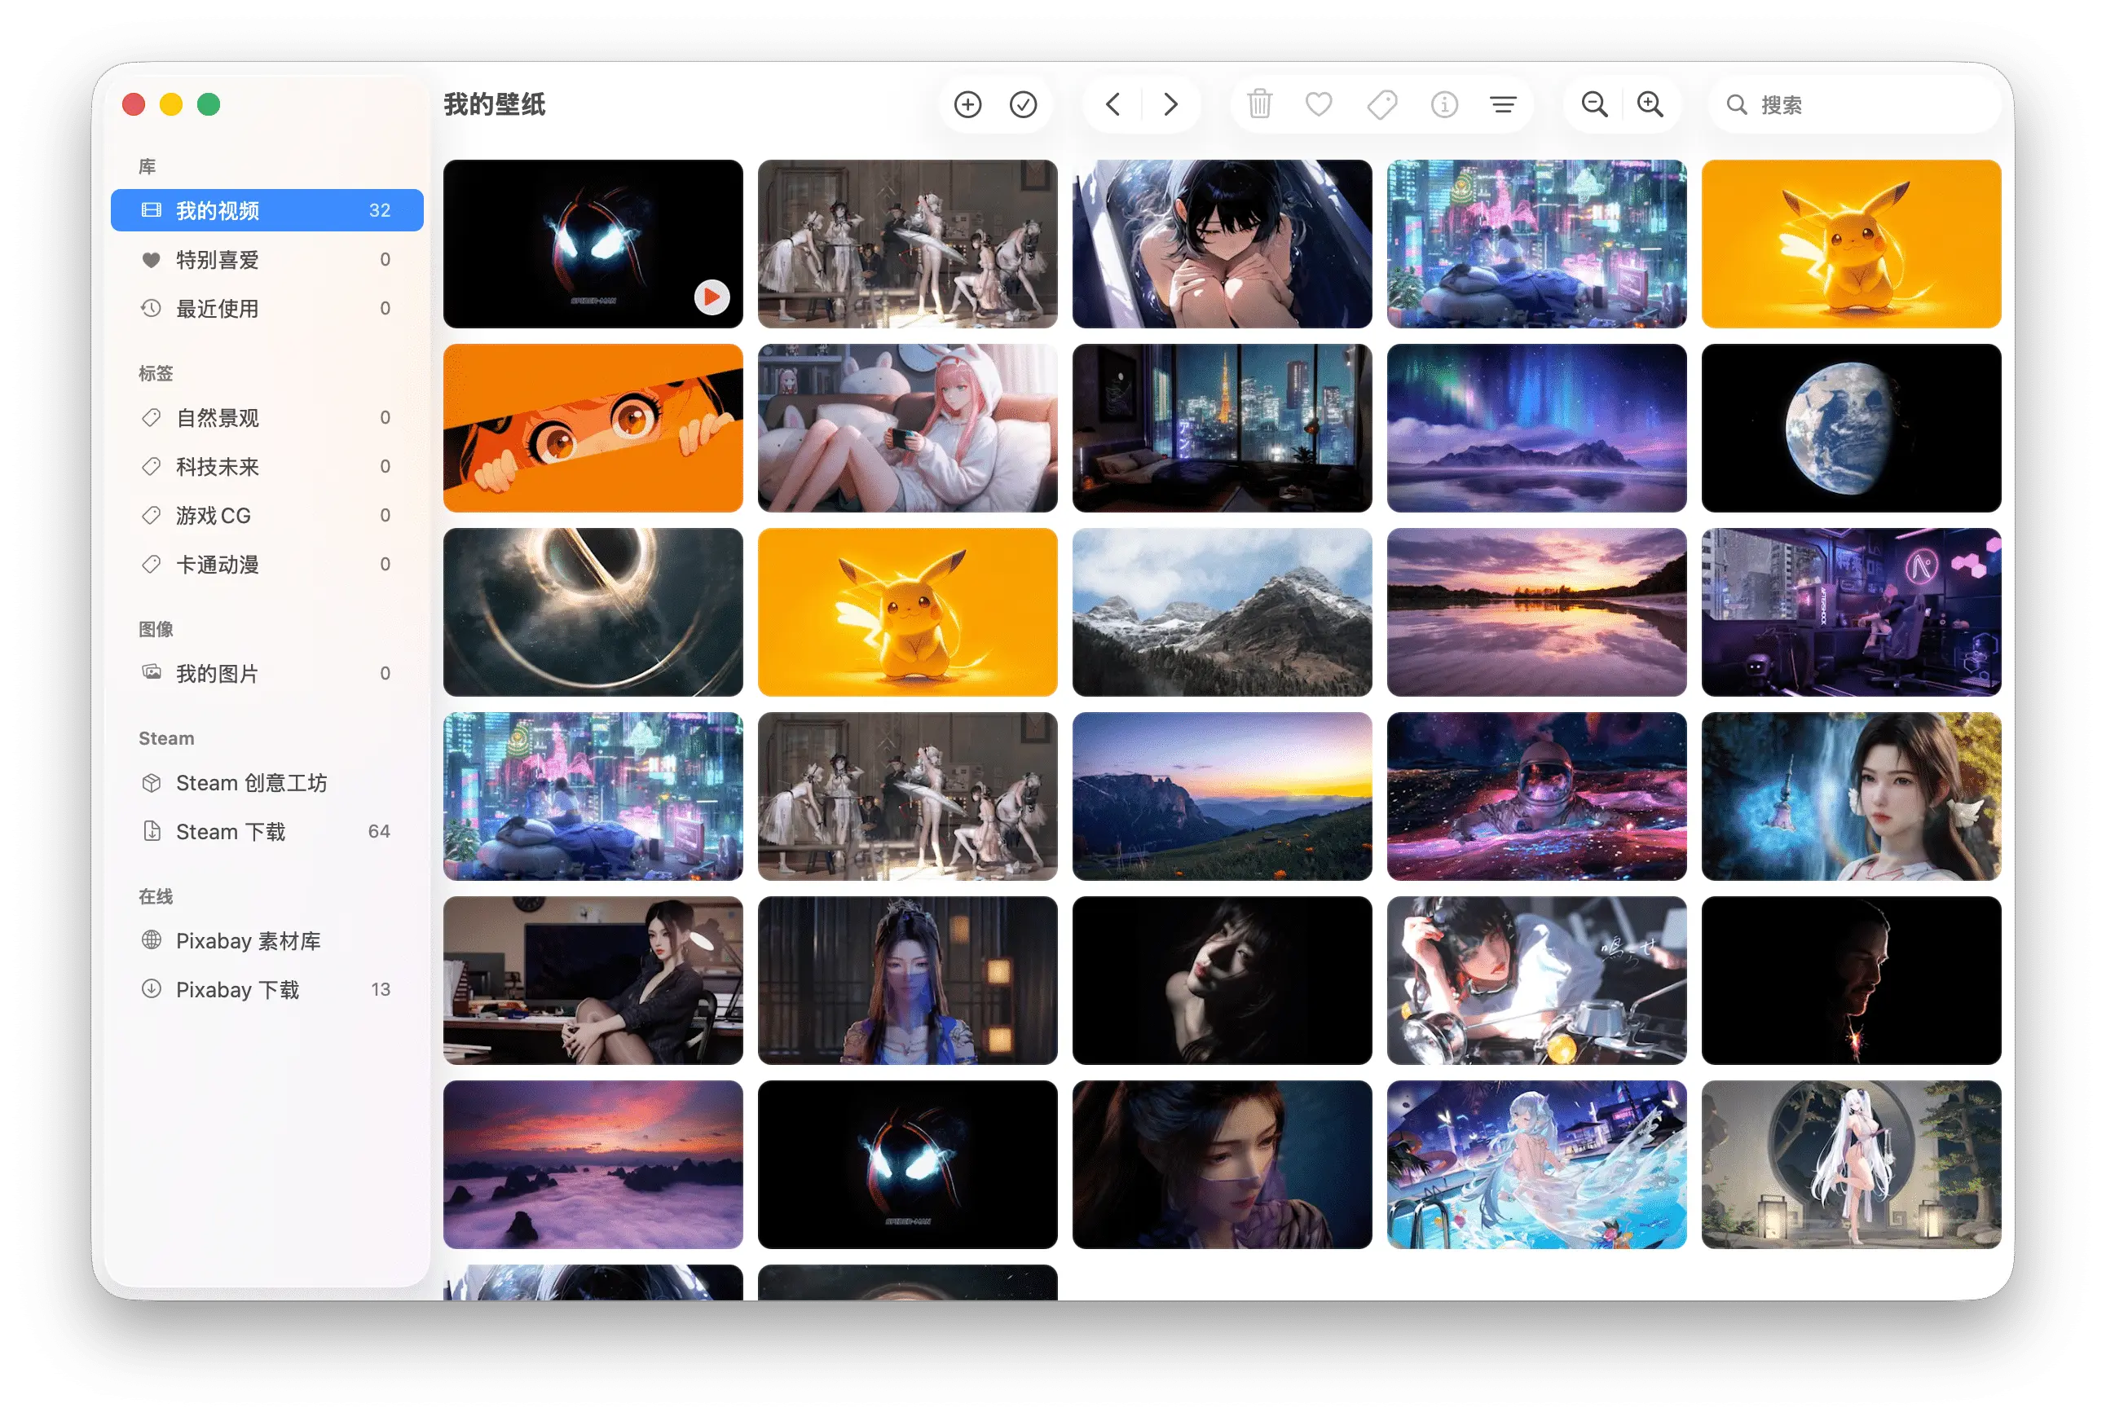Click the tag icon beside 自然景观
This screenshot has width=2106, height=1421.
tap(152, 417)
